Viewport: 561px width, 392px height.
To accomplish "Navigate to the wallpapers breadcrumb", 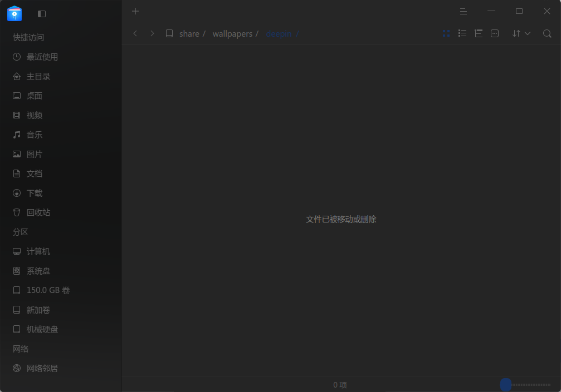I will click(232, 34).
